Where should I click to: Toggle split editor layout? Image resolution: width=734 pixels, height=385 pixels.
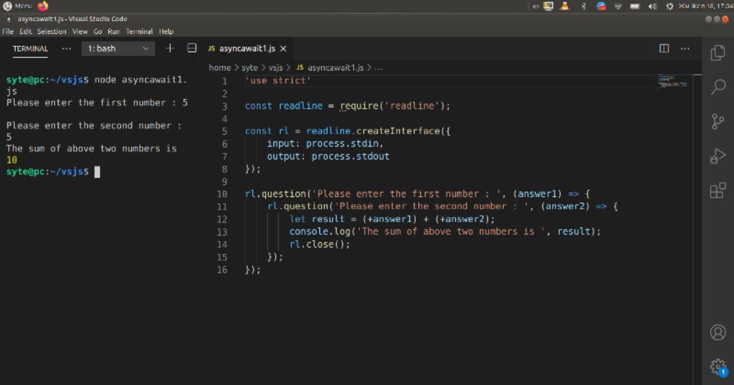pyautogui.click(x=664, y=49)
